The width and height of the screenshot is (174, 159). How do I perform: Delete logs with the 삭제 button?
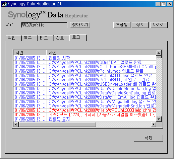pos(149,138)
